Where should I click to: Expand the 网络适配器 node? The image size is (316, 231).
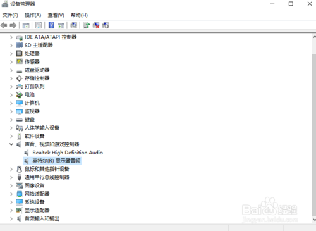pyautogui.click(x=11, y=194)
